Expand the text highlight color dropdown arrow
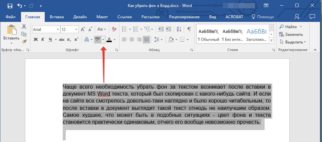Viewport: 322px width, 142px height. [103, 39]
